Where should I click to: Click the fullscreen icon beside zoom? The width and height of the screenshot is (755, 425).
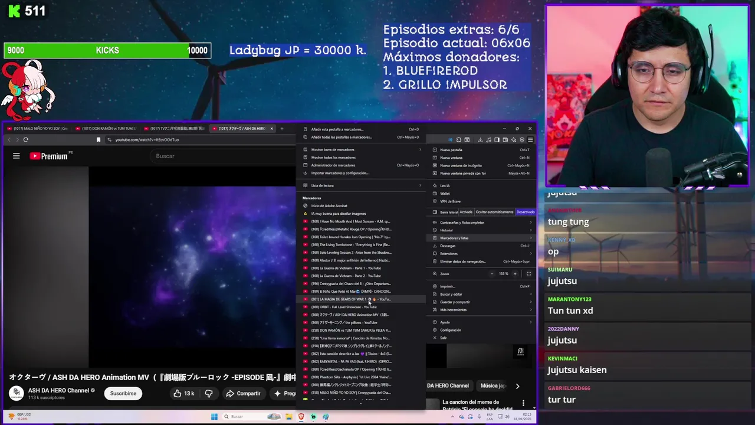point(528,274)
